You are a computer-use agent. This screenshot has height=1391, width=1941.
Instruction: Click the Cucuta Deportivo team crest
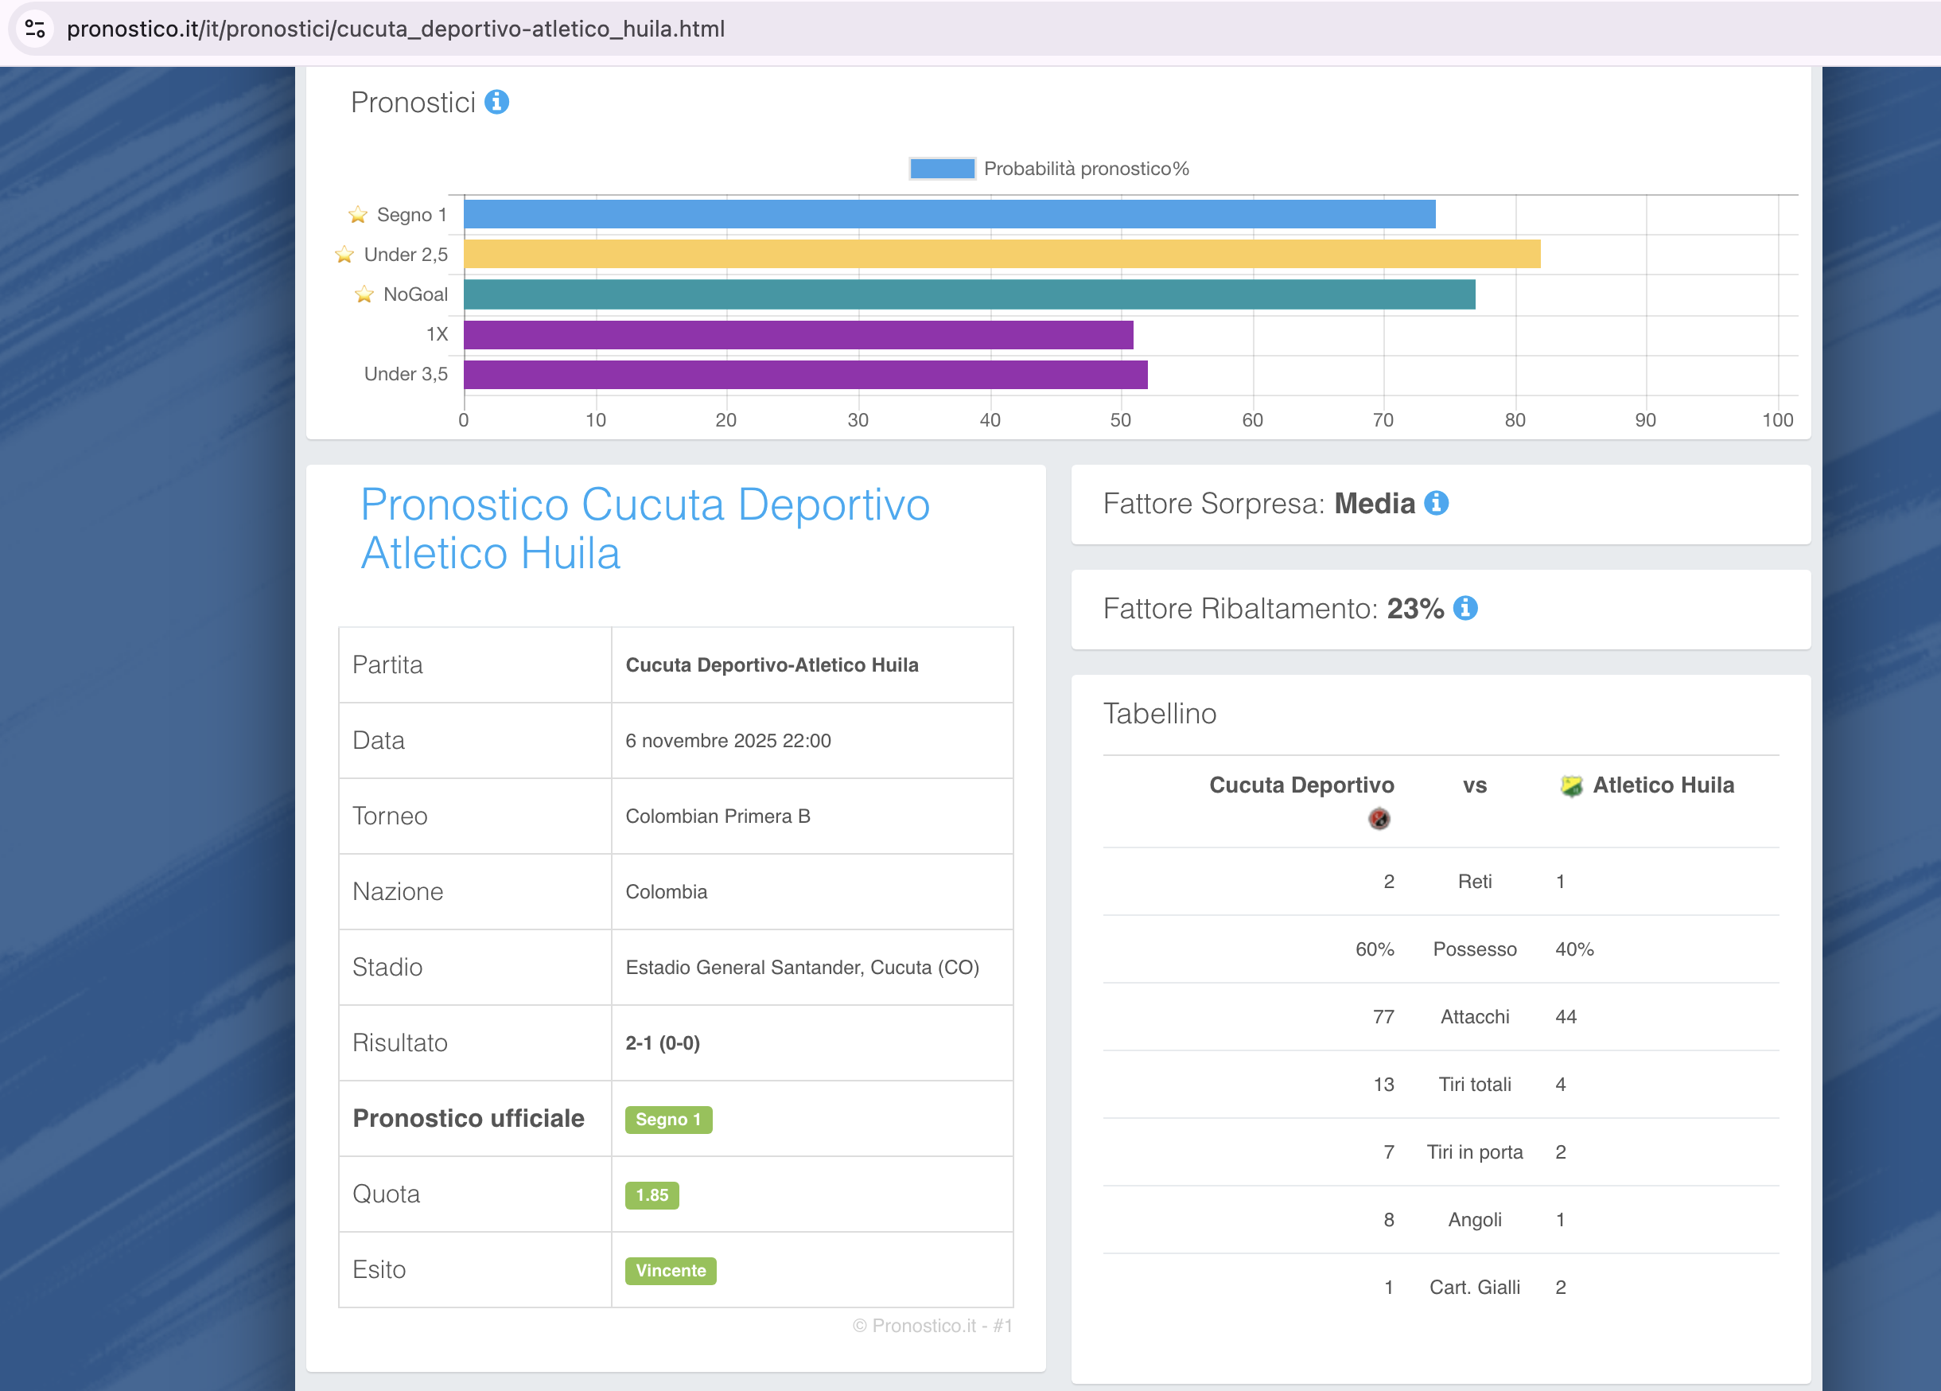point(1379,819)
